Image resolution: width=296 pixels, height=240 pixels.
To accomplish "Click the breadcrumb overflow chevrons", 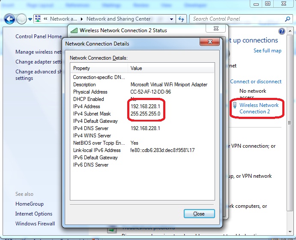I will [x=45, y=19].
